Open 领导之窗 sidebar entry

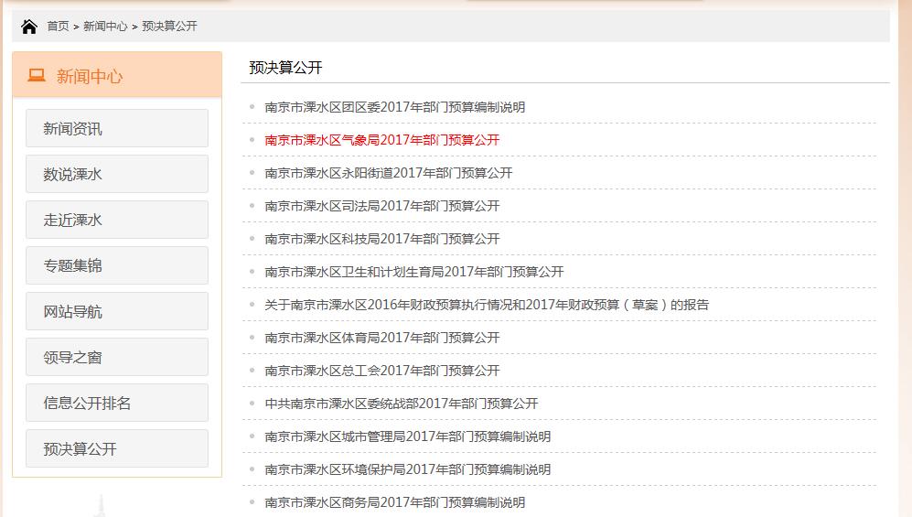click(x=116, y=358)
